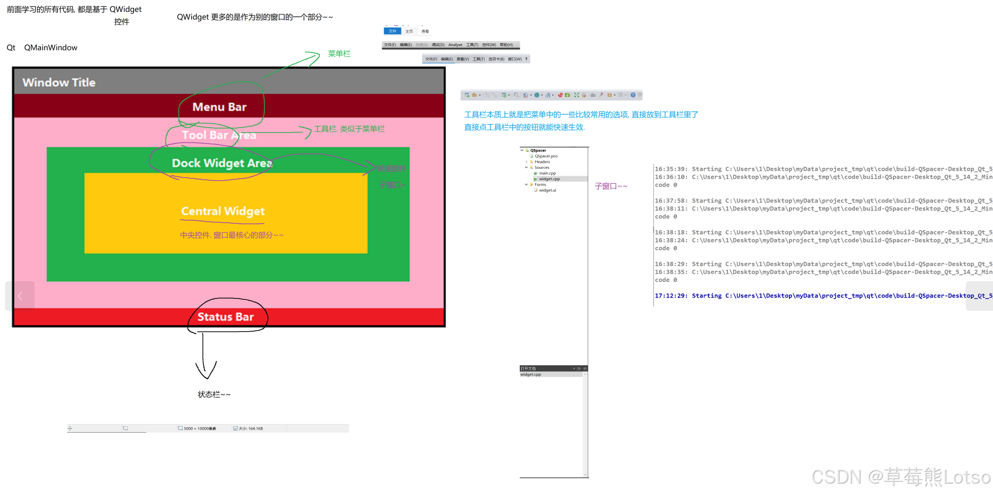Open the Analyze menu

click(455, 45)
